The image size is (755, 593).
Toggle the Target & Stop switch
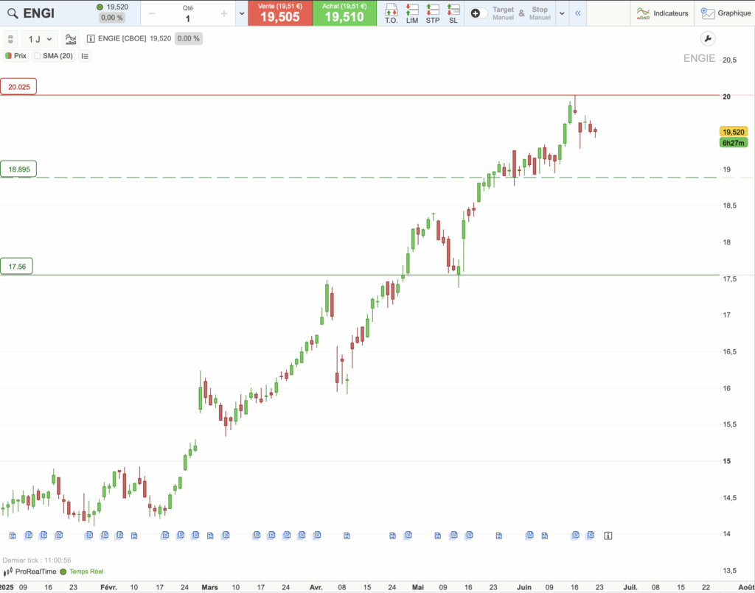[478, 13]
